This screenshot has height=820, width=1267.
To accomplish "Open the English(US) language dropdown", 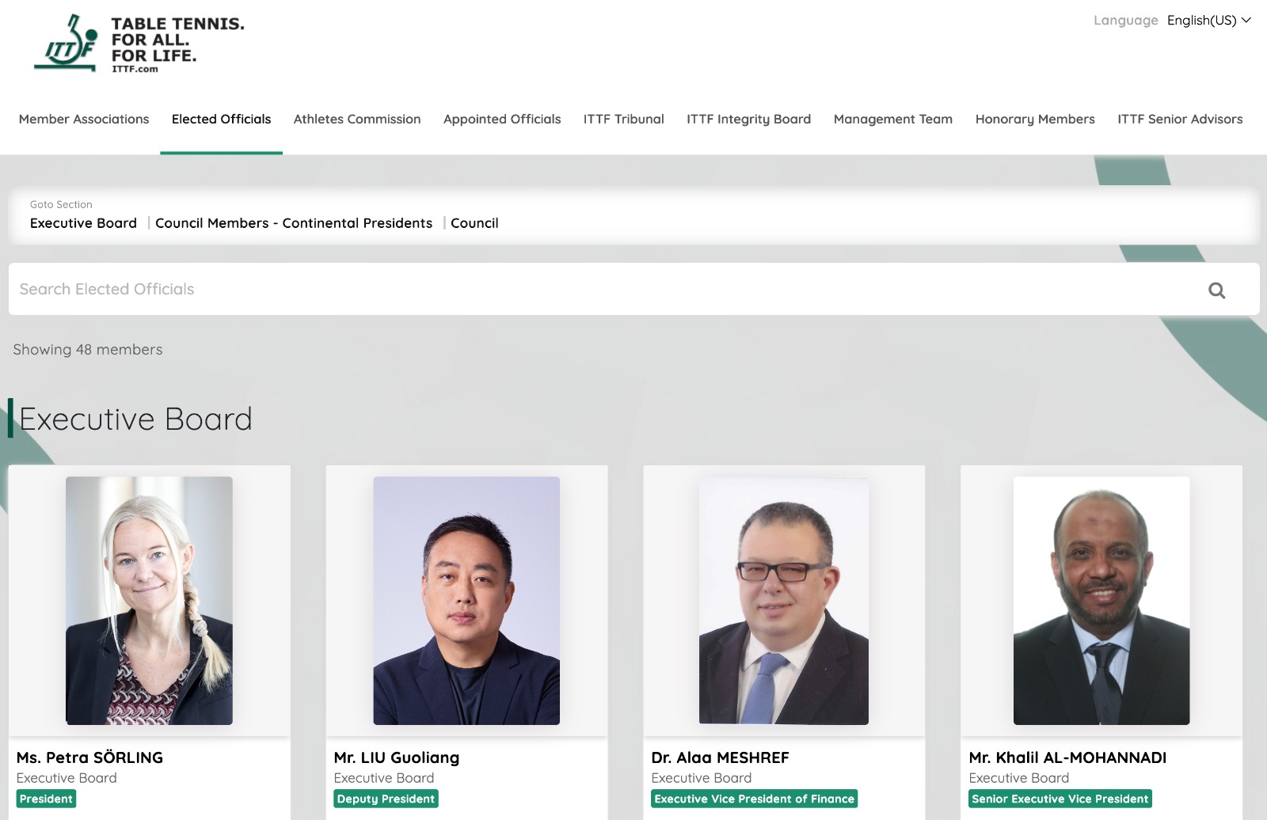I will tap(1208, 21).
